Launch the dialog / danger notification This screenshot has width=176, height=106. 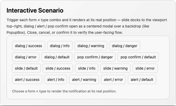click(x=125, y=46)
